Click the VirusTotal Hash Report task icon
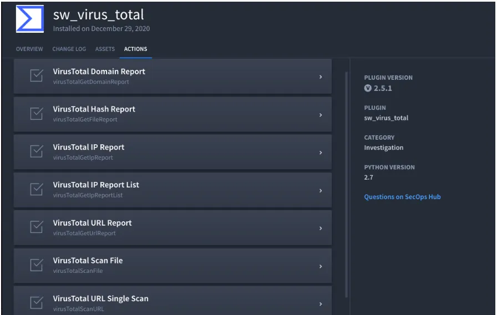This screenshot has width=497, height=315. tap(37, 114)
